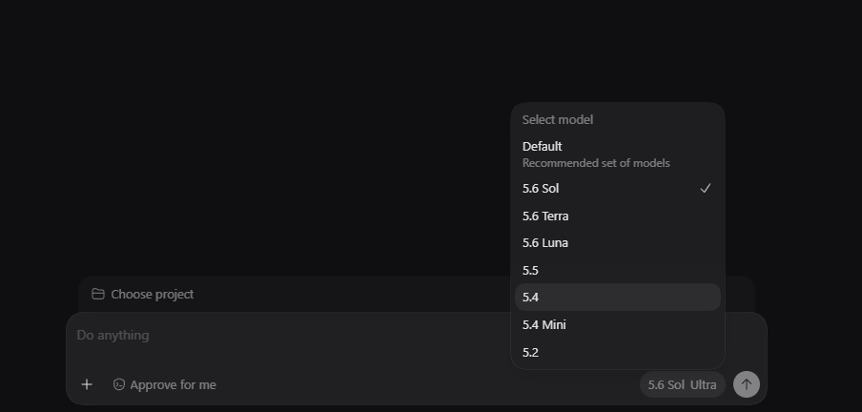Choose the 5.6 Terra model
This screenshot has height=412, width=862.
[617, 216]
